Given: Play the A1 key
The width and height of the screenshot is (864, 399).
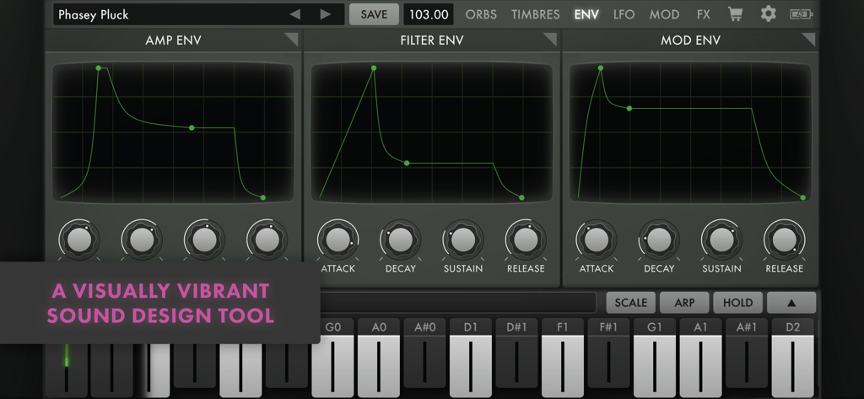Looking at the screenshot, I should pos(700,359).
